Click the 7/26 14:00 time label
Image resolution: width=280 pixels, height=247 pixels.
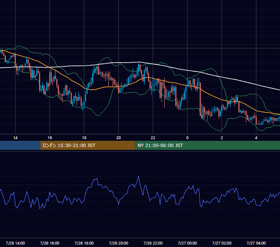point(15,243)
